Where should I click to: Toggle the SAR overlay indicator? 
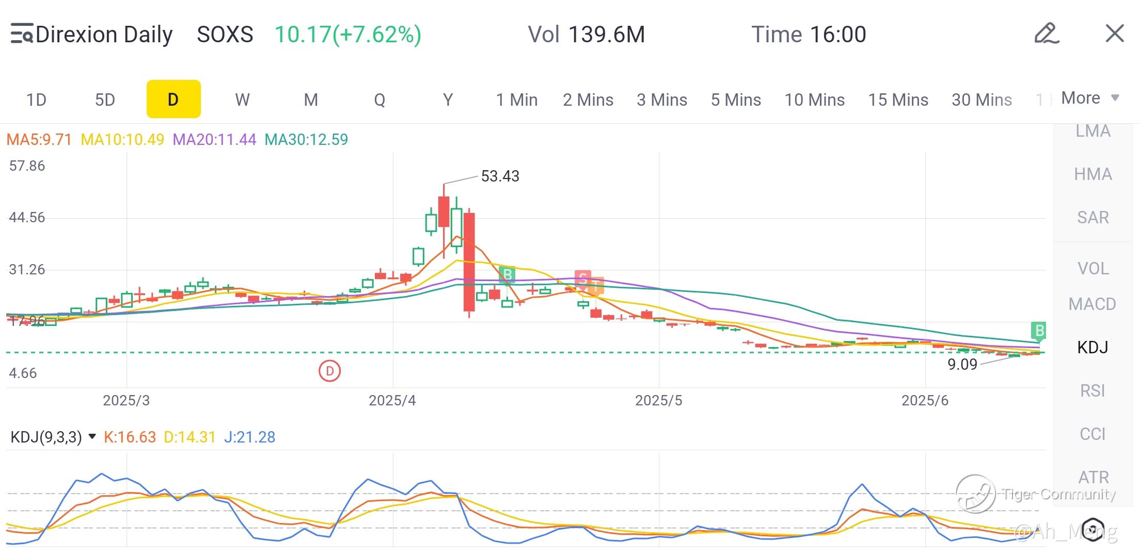[x=1092, y=218]
